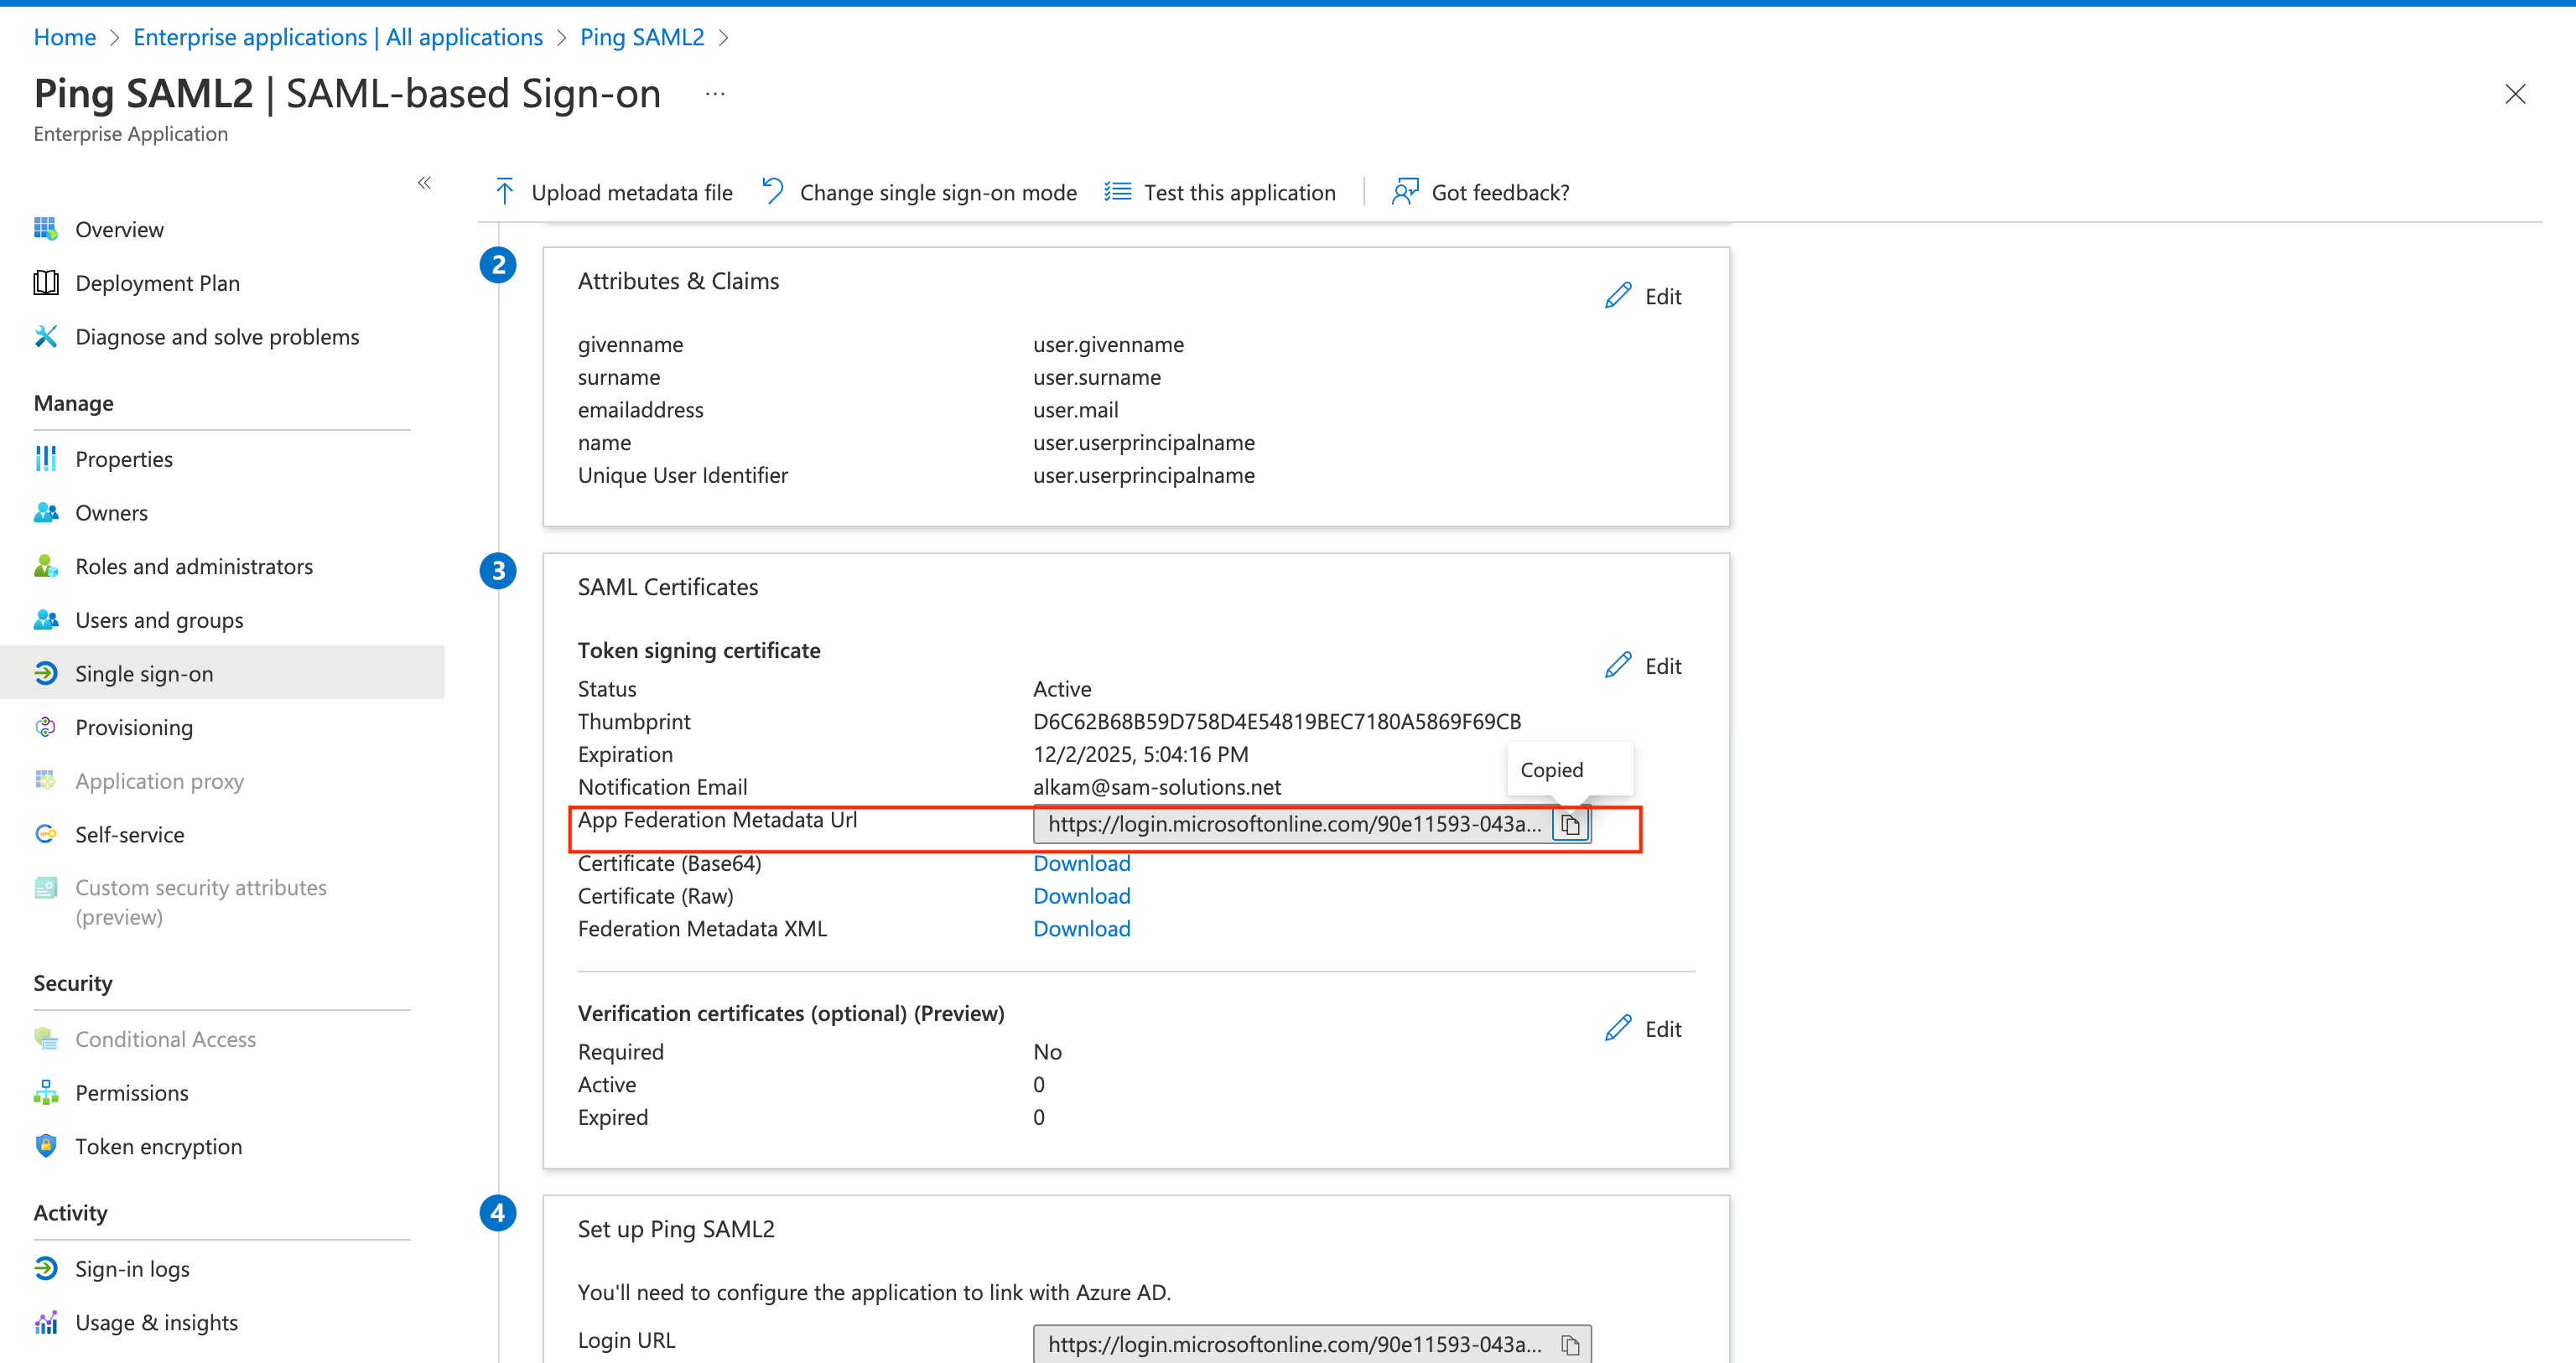This screenshot has height=1363, width=2576.
Task: Open Provisioning from the Manage menu
Action: click(134, 727)
